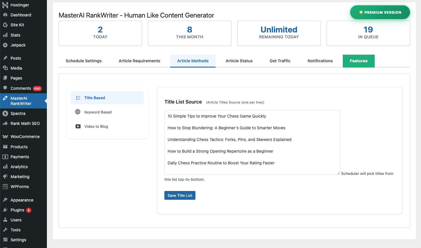This screenshot has width=421, height=248.
Task: Click the Unlimited Remaining Today card
Action: 279,33
